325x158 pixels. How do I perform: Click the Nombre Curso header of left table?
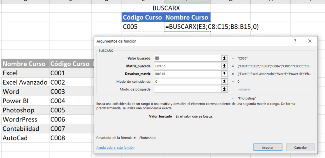(x=25, y=64)
